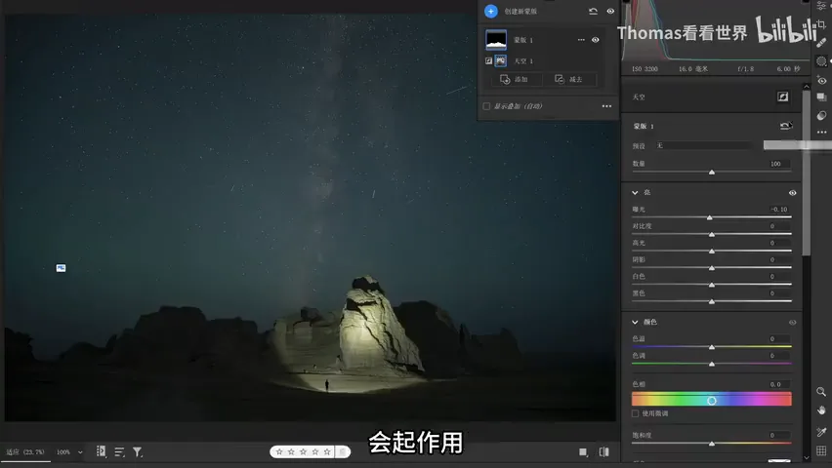Select the Crop tool

821,24
